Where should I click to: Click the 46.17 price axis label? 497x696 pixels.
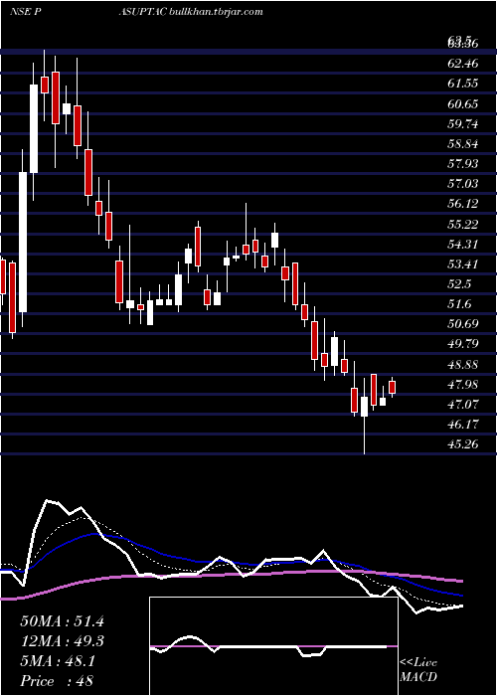[x=463, y=425]
